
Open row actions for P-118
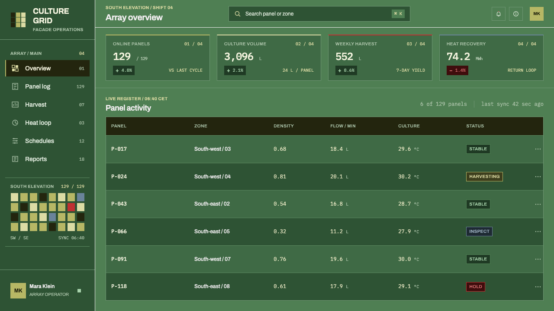click(x=538, y=286)
